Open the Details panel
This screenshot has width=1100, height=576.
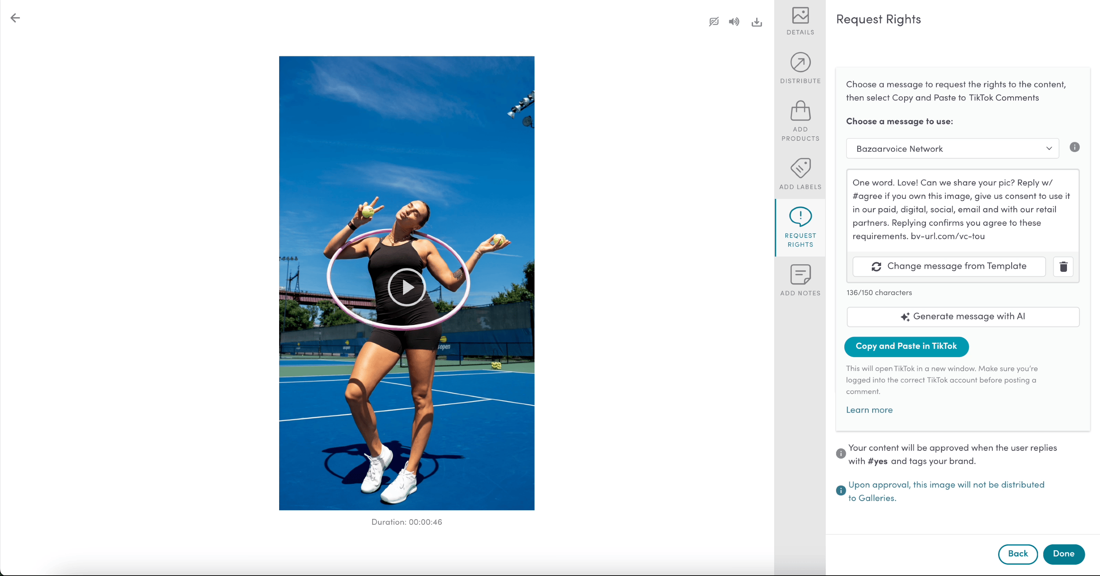pyautogui.click(x=800, y=21)
